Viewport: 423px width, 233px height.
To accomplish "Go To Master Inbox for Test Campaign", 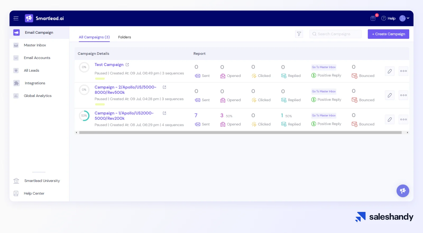I will [x=324, y=67].
